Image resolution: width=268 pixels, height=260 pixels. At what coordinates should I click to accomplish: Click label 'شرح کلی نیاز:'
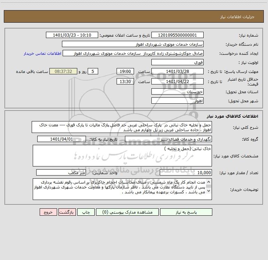point(246,127)
